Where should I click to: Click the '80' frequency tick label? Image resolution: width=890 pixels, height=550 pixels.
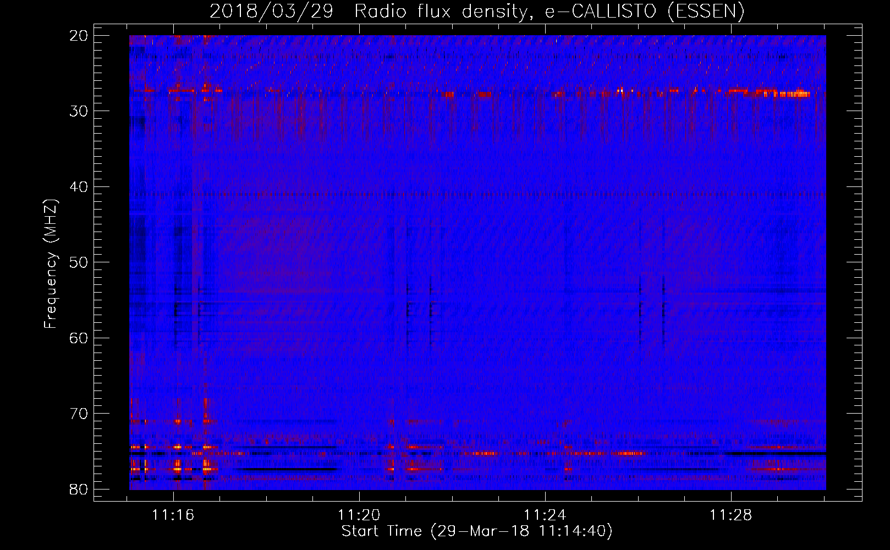pos(79,489)
